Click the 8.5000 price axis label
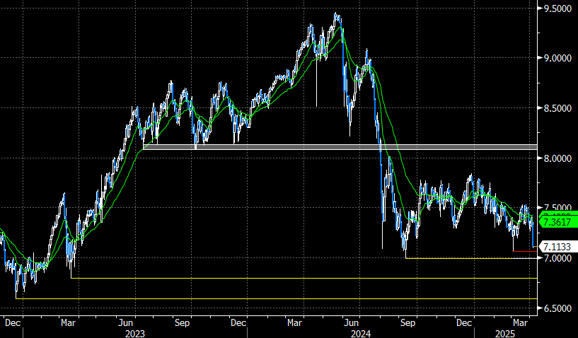 [557, 109]
